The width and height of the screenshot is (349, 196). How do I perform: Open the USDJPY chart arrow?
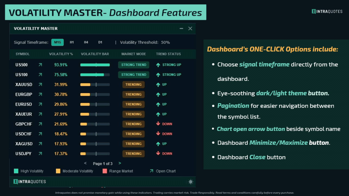pyautogui.click(x=40, y=154)
